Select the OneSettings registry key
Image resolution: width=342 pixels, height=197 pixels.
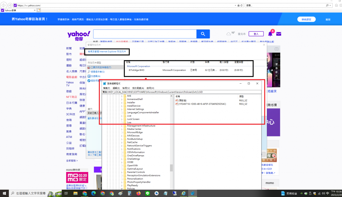coord(134,159)
